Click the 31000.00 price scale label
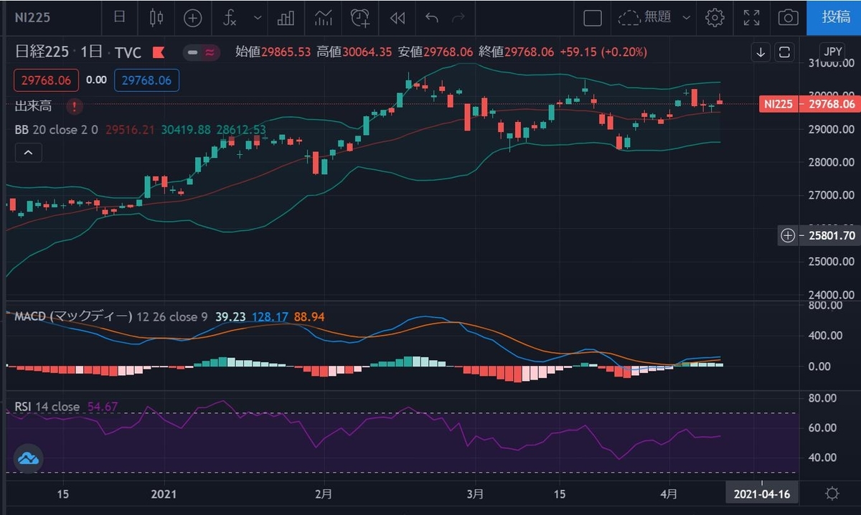861x515 pixels. pos(831,63)
